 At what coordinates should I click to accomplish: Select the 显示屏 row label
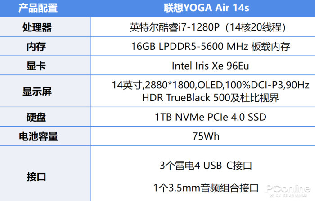[37, 92]
